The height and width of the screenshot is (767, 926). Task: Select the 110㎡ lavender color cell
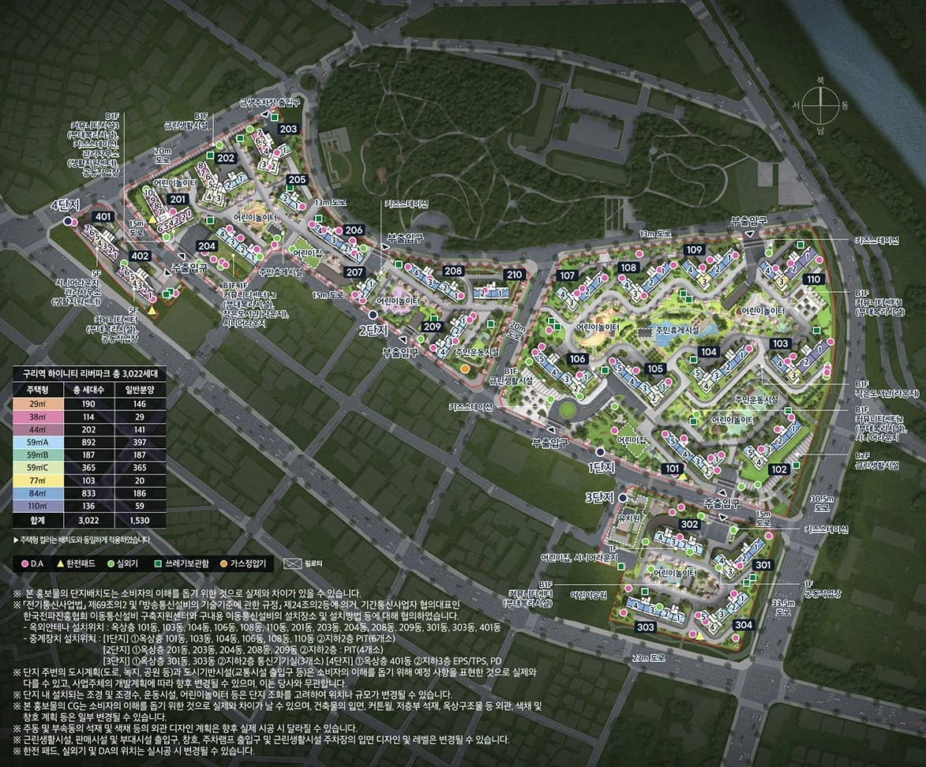37,506
